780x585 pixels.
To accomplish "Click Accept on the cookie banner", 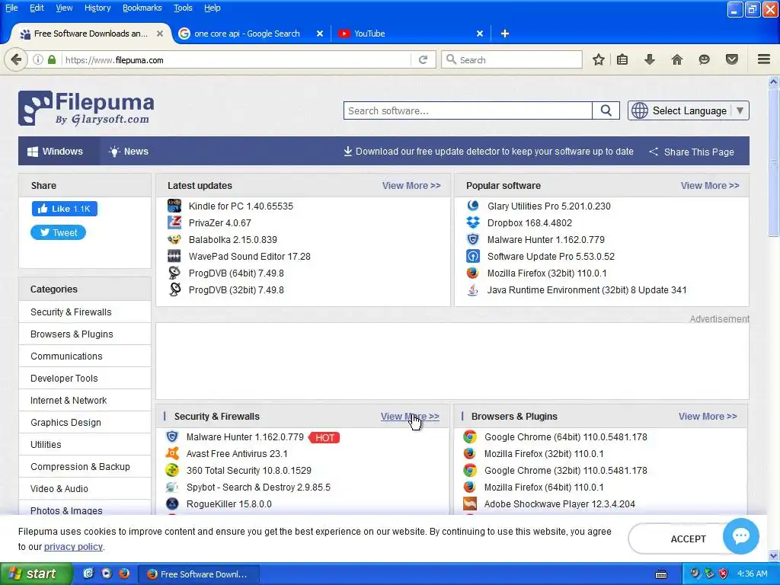I will (688, 539).
